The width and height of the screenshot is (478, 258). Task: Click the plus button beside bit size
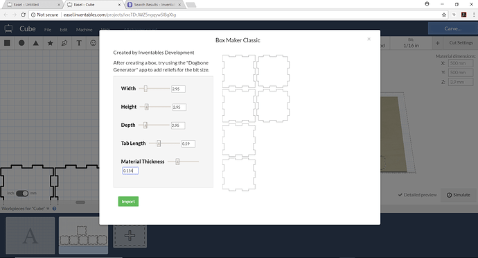[437, 43]
